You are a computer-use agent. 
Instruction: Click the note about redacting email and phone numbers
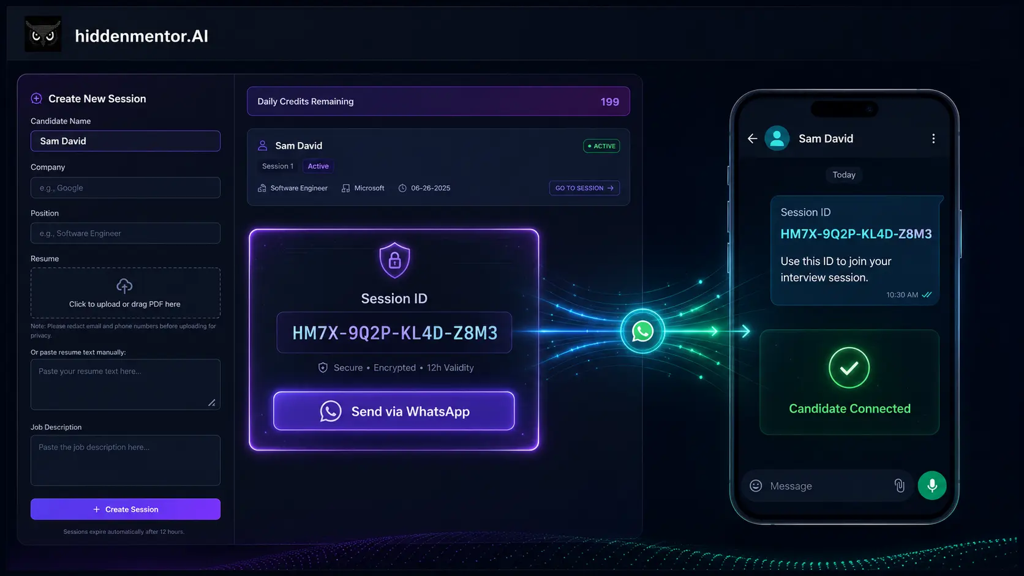point(124,331)
